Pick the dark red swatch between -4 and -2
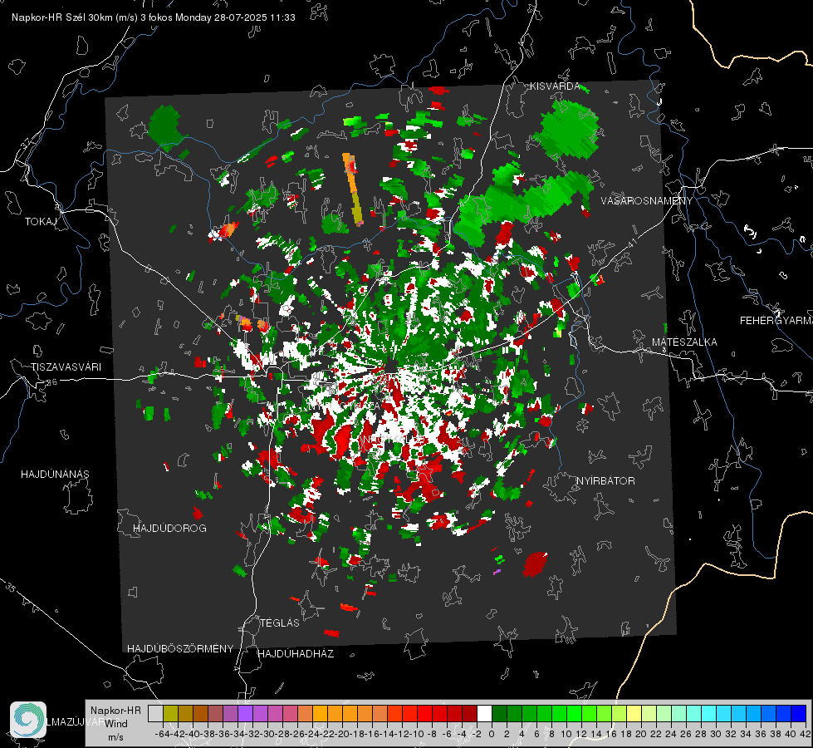The height and width of the screenshot is (748, 813). click(469, 713)
